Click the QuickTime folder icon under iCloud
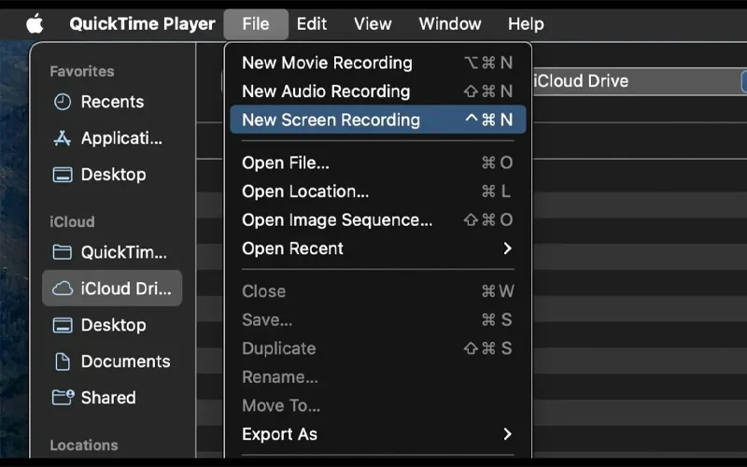 coord(63,252)
